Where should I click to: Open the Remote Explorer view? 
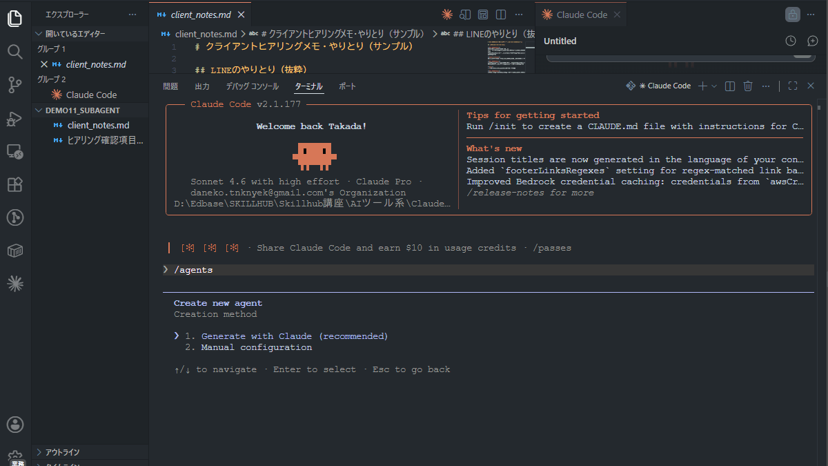pos(14,151)
